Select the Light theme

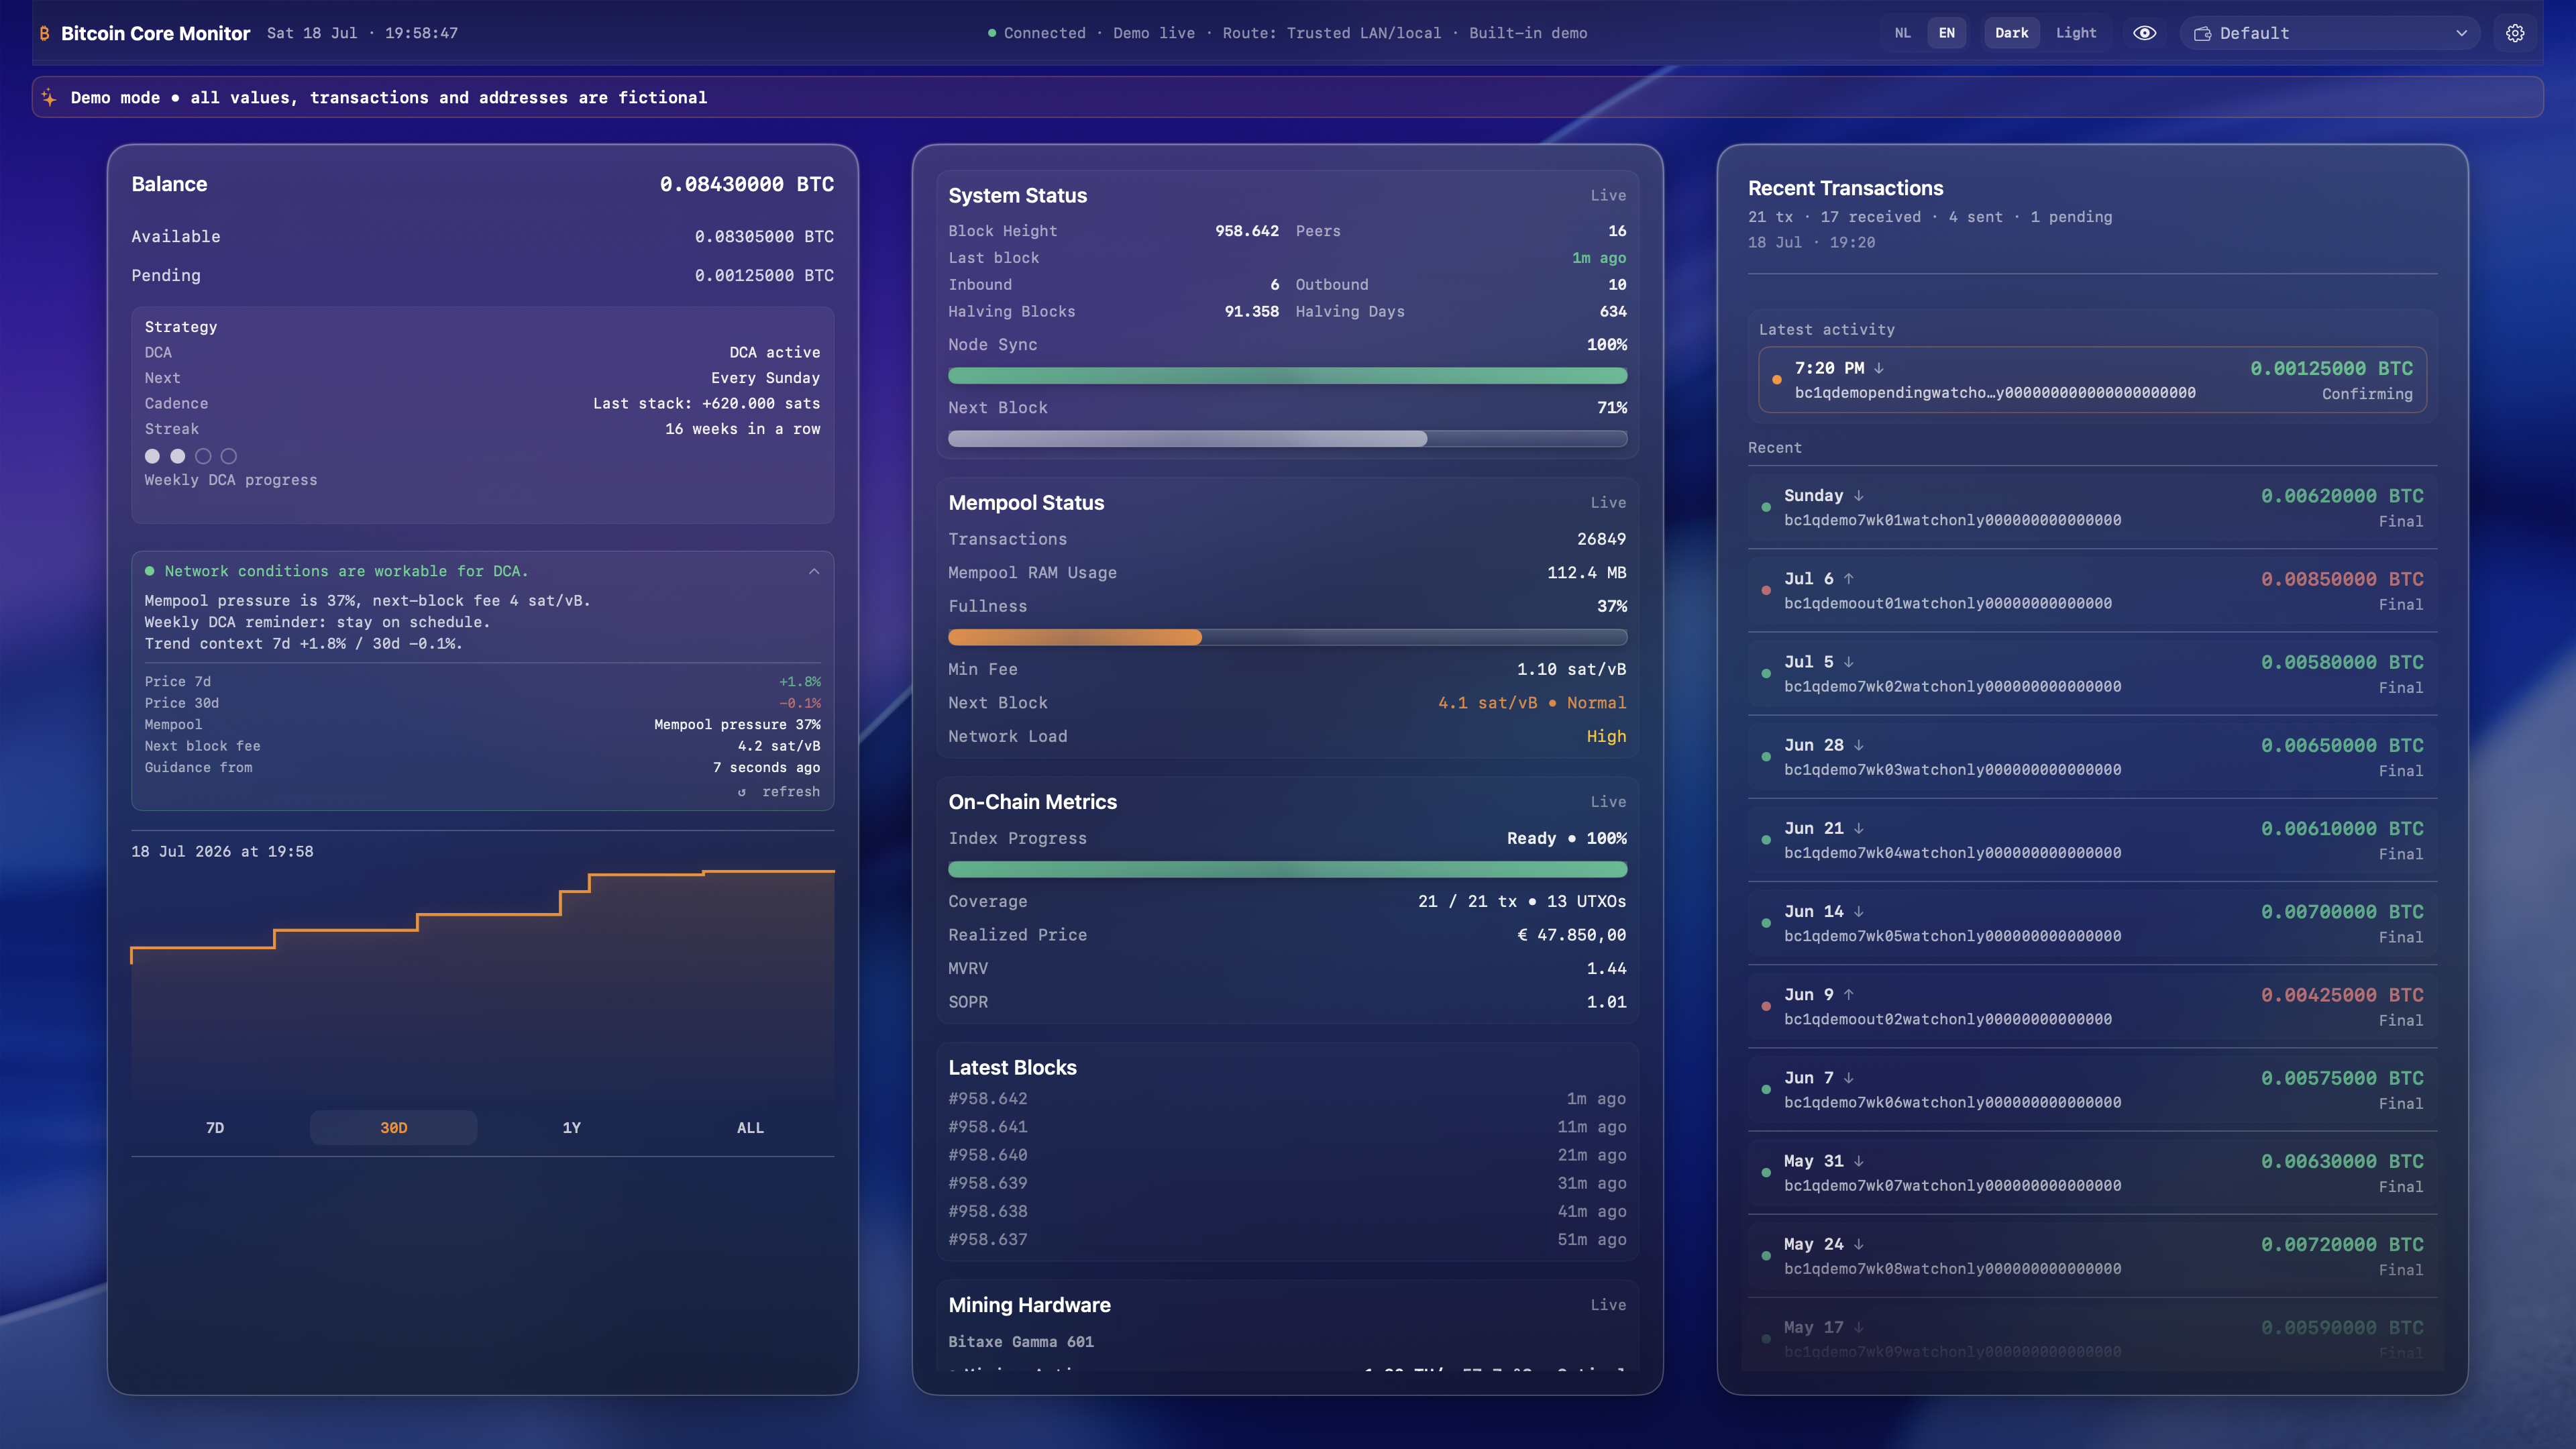coord(2076,33)
